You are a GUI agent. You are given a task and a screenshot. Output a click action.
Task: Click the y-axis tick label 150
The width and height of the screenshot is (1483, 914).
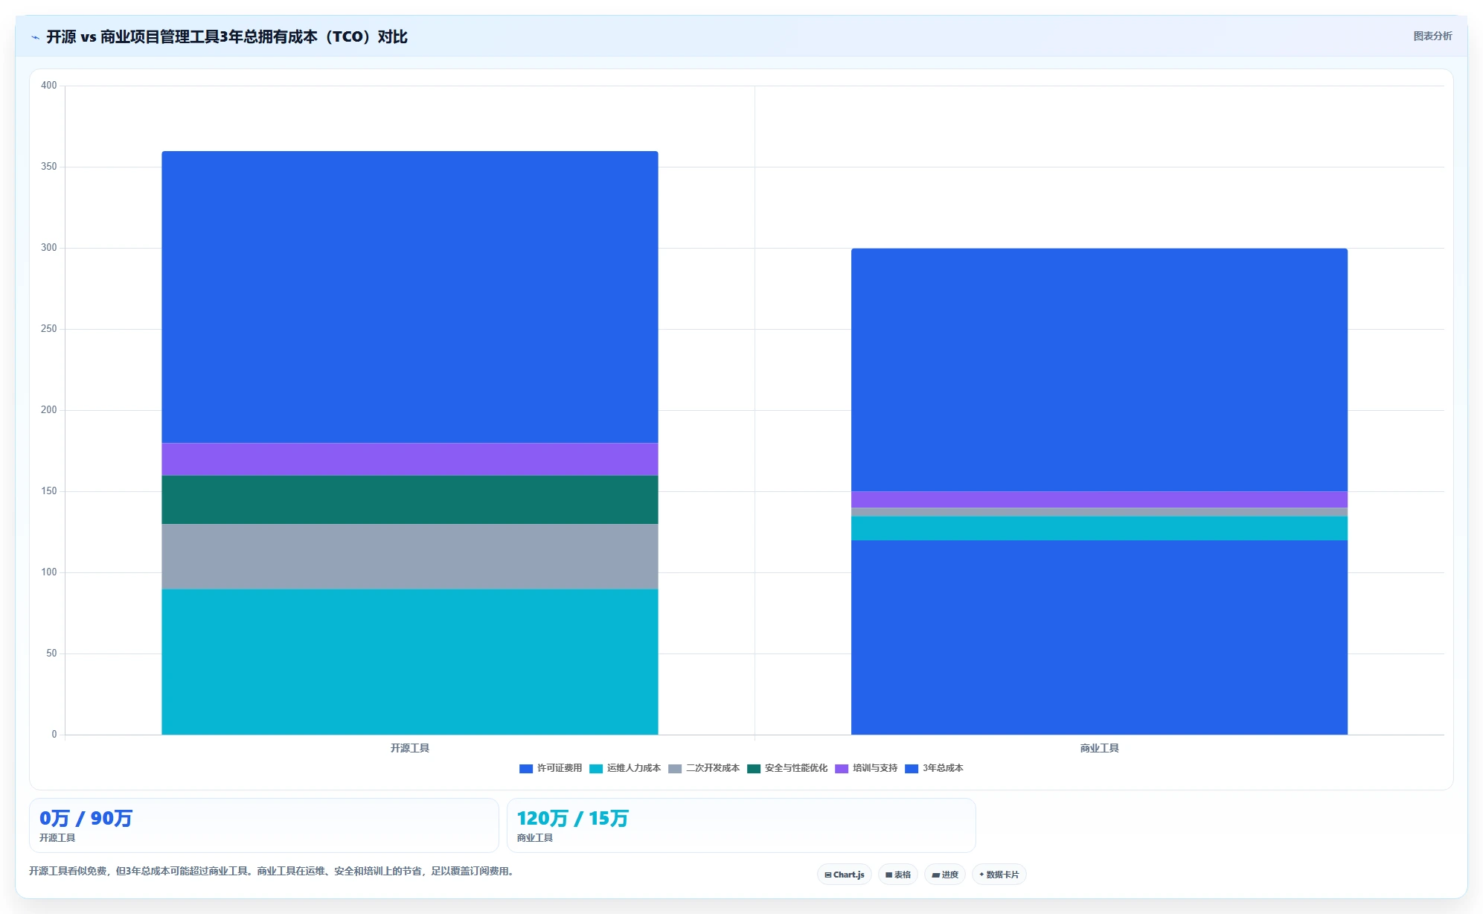(49, 491)
